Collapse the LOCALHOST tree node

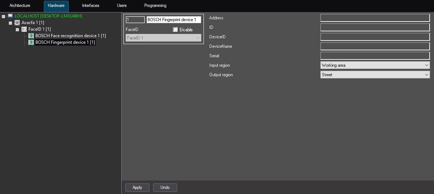3,16
